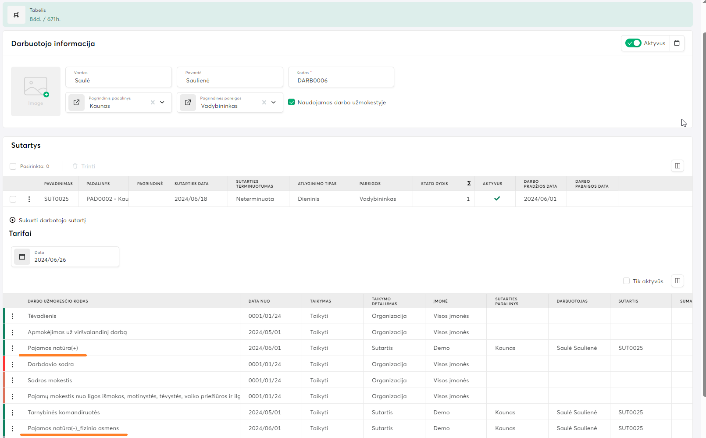Check the Tik aktyvūs checkbox
The width and height of the screenshot is (706, 438).
pos(626,281)
